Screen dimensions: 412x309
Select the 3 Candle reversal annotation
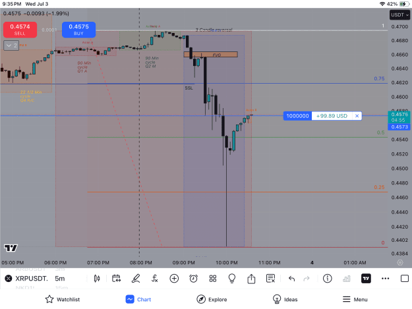[x=214, y=30]
